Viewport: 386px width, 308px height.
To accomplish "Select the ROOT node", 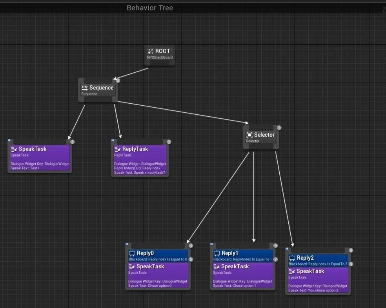I will pyautogui.click(x=160, y=54).
